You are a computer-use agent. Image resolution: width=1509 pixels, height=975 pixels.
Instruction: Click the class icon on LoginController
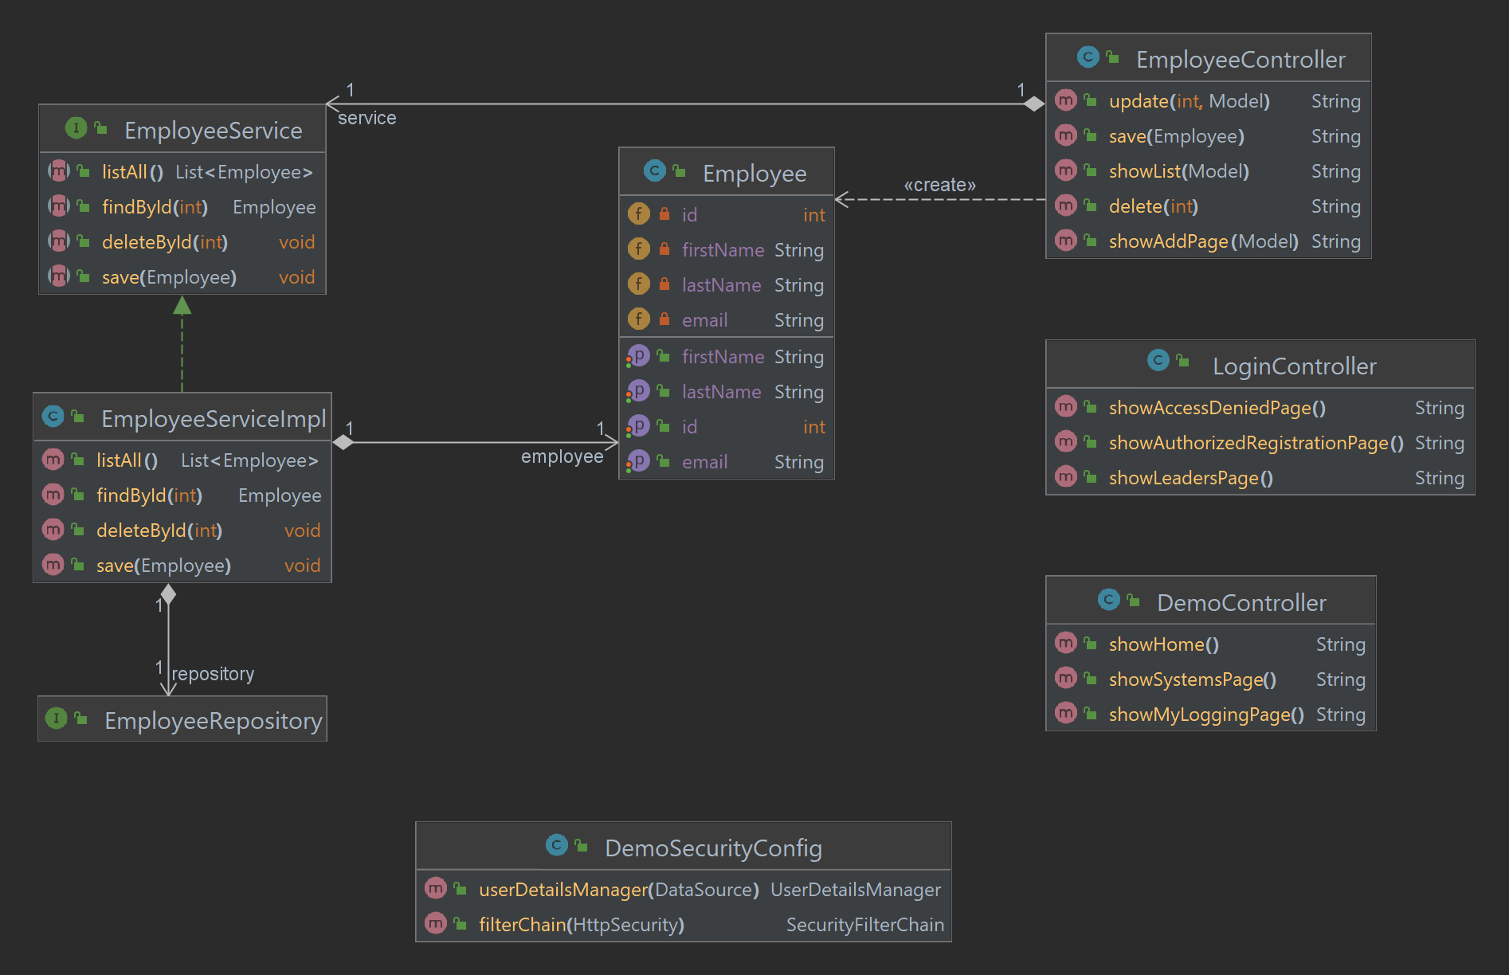[x=1157, y=361]
